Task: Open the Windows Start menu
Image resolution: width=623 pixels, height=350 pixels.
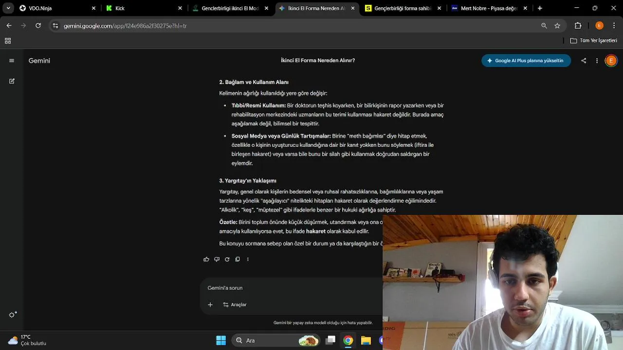Action: [x=220, y=340]
